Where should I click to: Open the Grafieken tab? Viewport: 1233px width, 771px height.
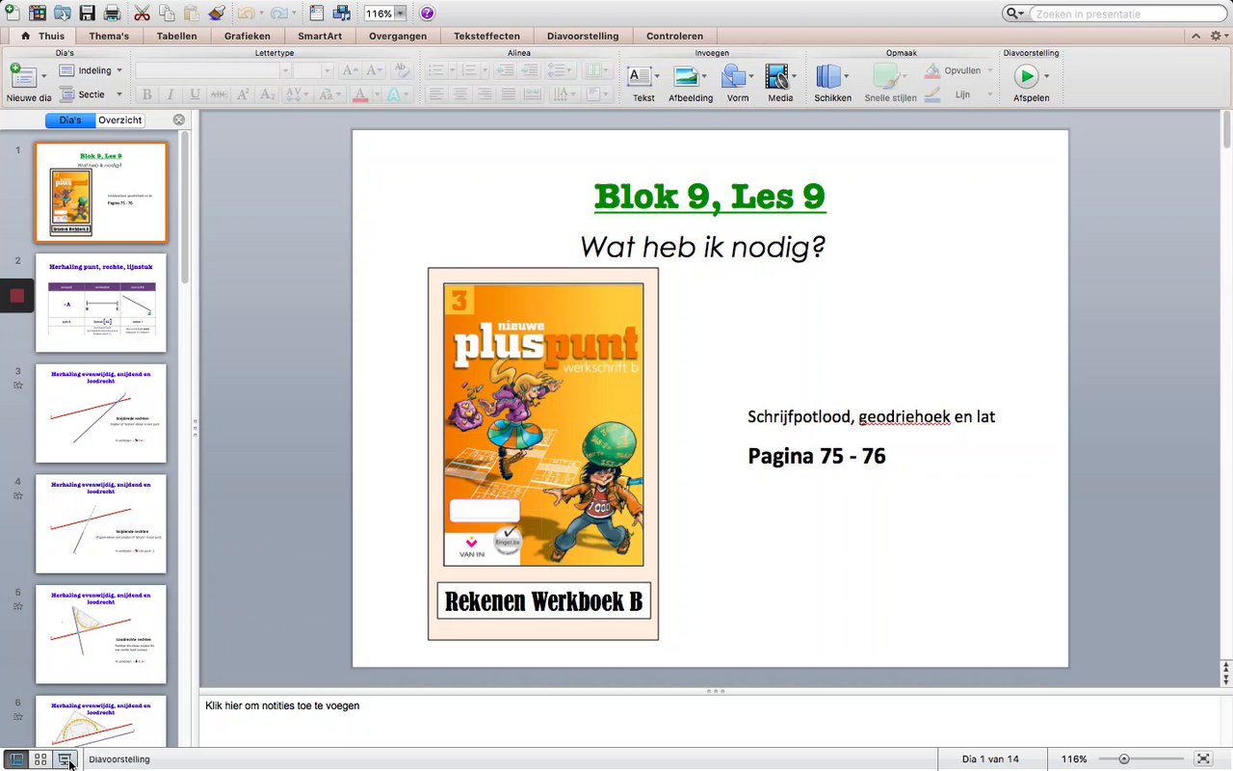(x=247, y=36)
